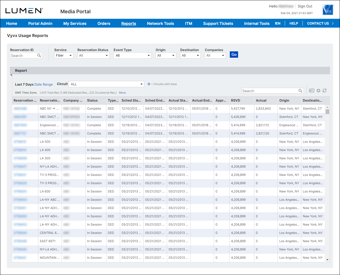
Task: Click the Sign Out link
Action: coord(305,6)
